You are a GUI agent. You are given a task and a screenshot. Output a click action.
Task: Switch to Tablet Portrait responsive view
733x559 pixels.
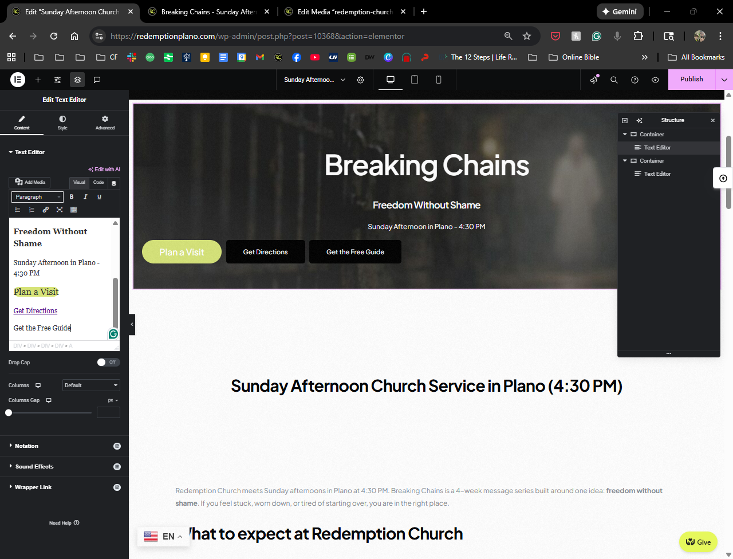coord(415,80)
